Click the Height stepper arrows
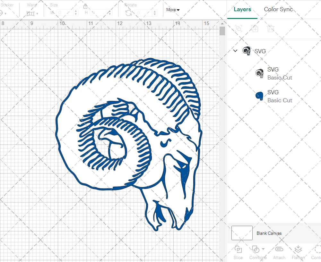 click(x=110, y=13)
